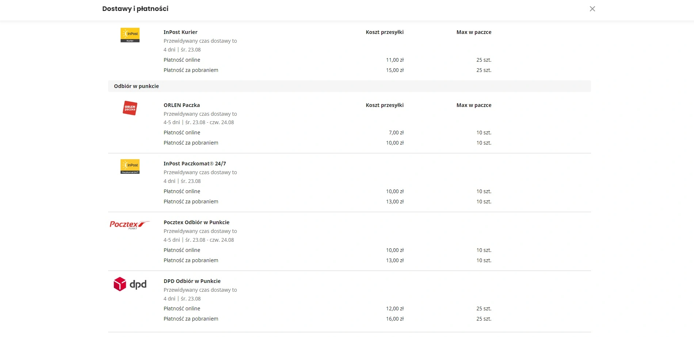Click the Pocztex Odbiór w Punkcie title
This screenshot has width=694, height=337.
197,222
